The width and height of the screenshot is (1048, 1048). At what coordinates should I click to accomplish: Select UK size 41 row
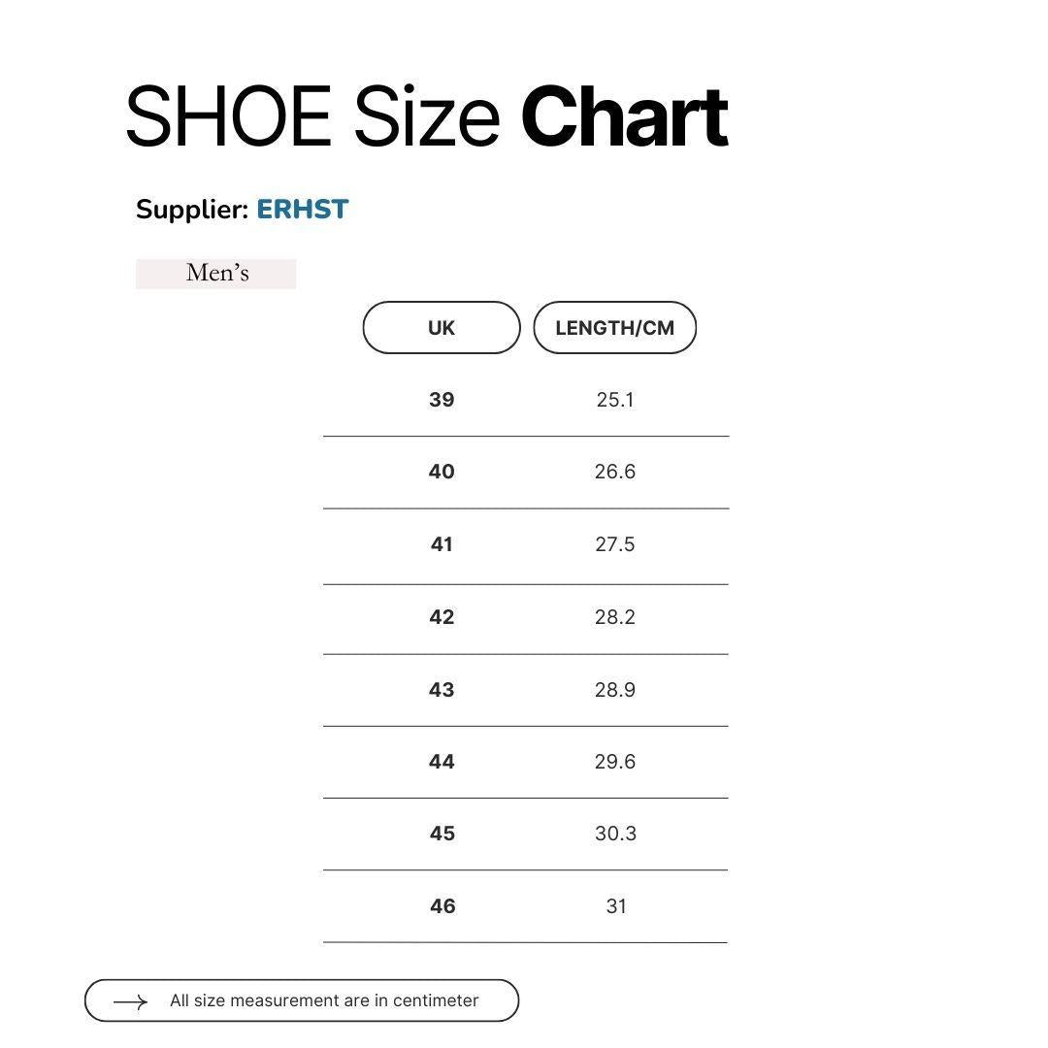526,544
